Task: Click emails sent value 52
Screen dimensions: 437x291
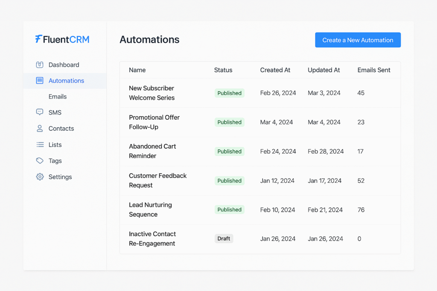Action: [x=361, y=181]
